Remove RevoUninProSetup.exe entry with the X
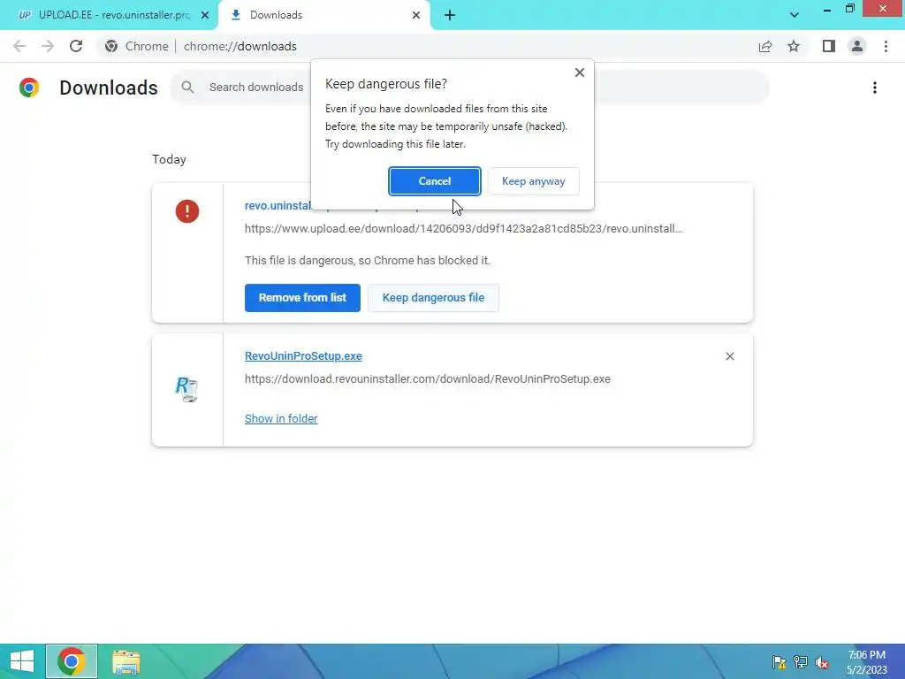The height and width of the screenshot is (679, 905). (x=729, y=356)
